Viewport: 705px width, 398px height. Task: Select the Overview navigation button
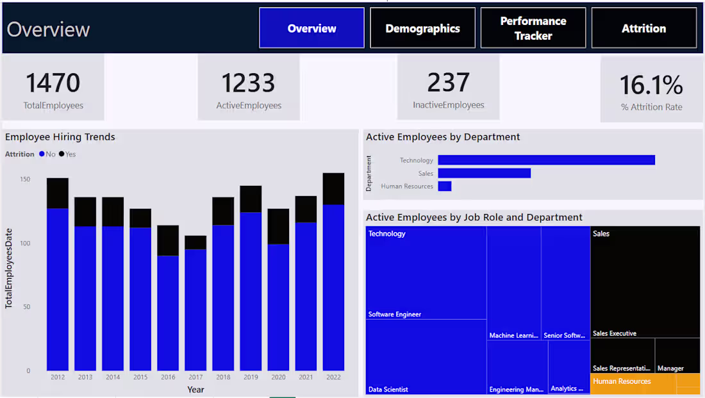(x=311, y=28)
